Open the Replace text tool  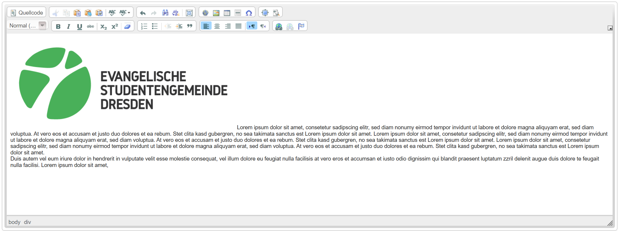pyautogui.click(x=176, y=13)
